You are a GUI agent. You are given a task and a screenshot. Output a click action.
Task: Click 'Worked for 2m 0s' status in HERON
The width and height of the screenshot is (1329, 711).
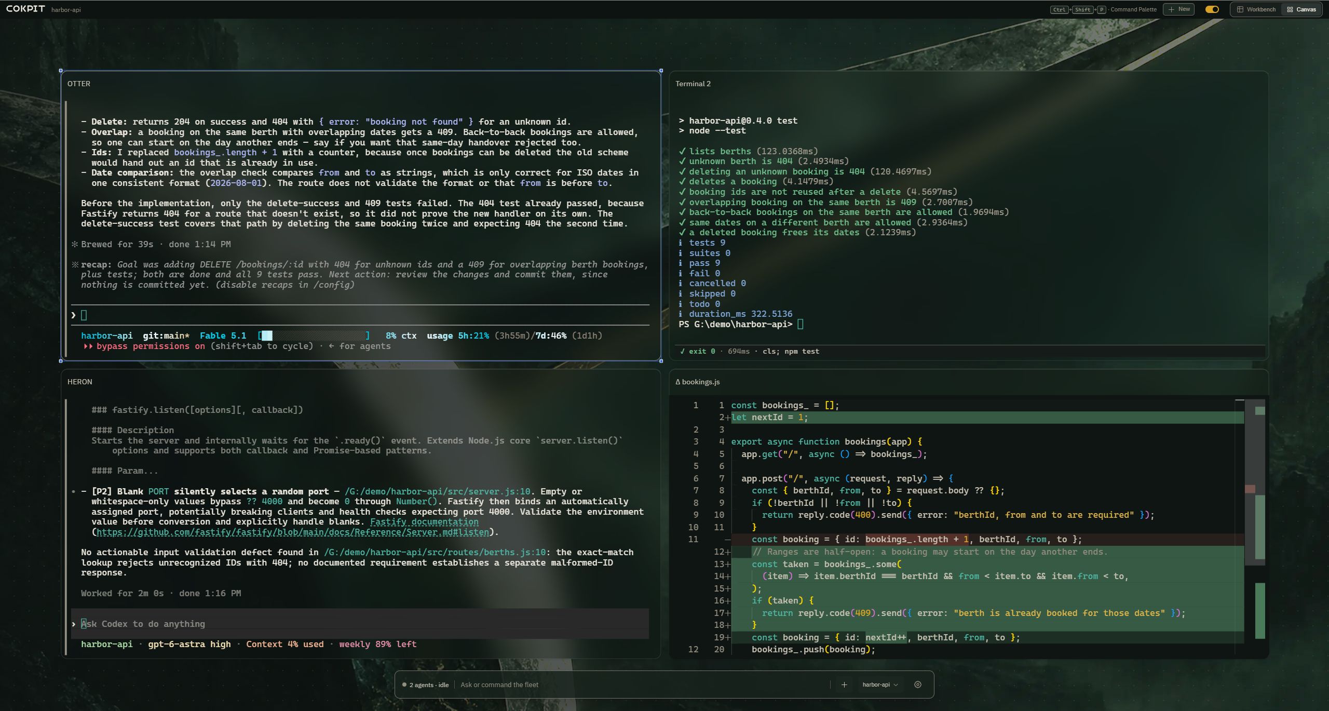click(x=122, y=593)
